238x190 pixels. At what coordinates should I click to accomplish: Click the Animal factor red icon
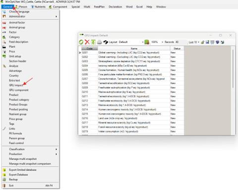[4, 23]
